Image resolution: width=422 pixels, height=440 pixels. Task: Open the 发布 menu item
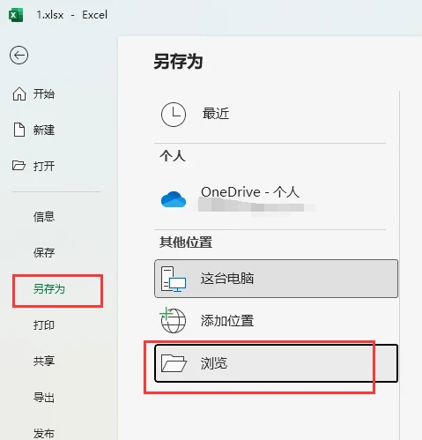[x=44, y=433]
